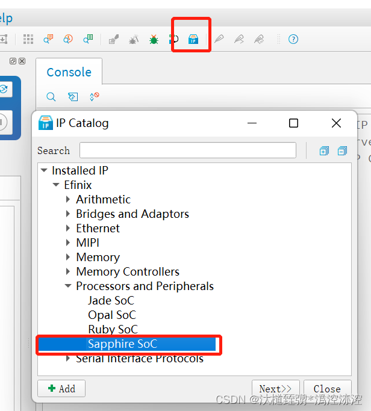
Task: Minimize the IP Catalog dialog
Action: tap(252, 123)
